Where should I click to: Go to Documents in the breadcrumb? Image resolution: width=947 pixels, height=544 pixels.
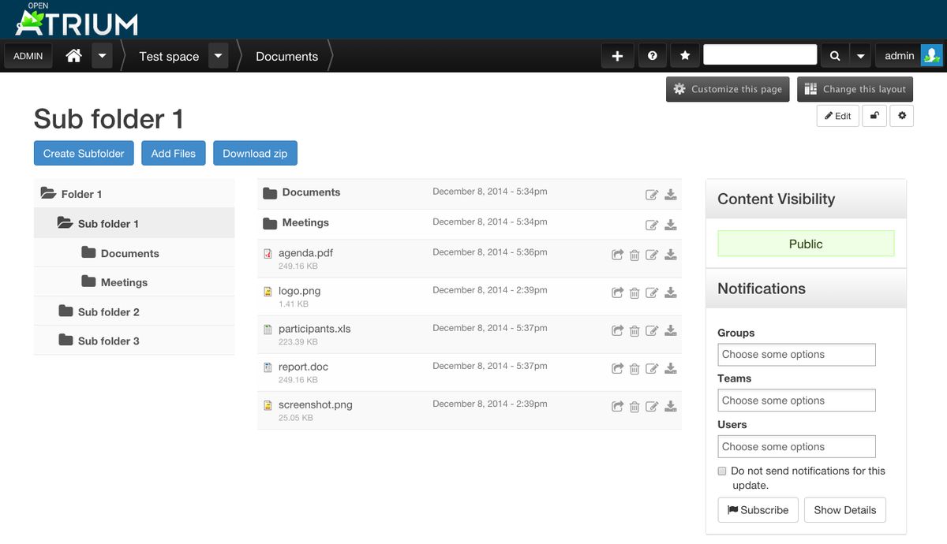click(286, 55)
